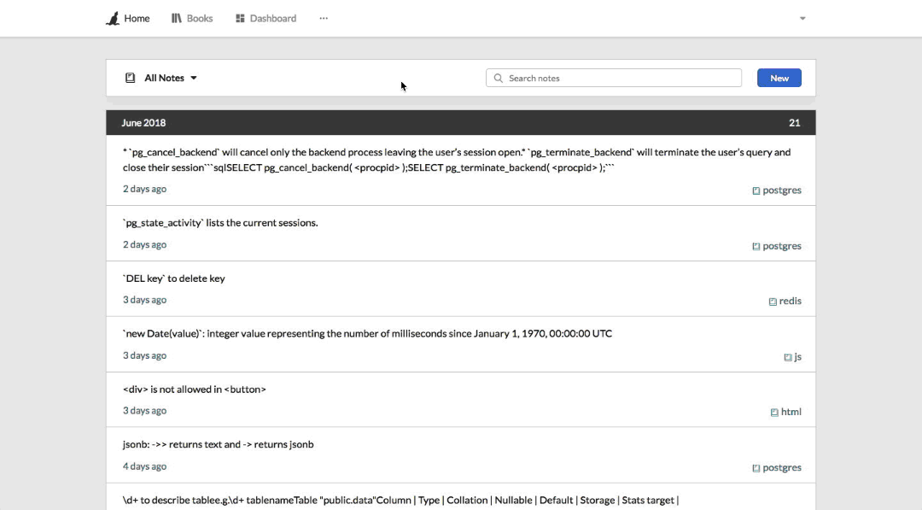Click the book icon on the pg_state_activity note

click(756, 247)
